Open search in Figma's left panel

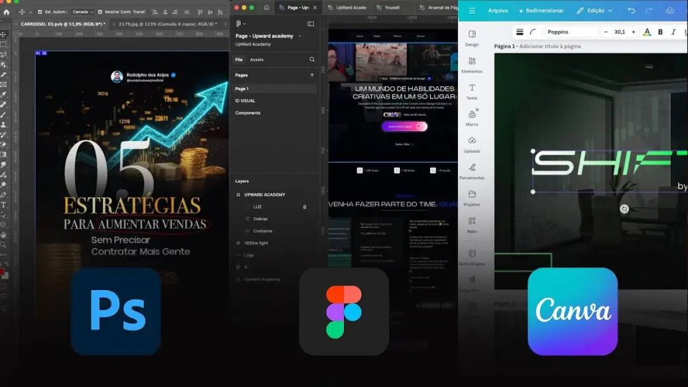[312, 60]
